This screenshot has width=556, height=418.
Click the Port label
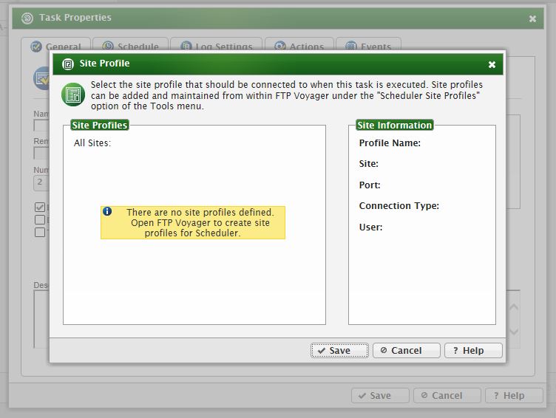(x=370, y=185)
